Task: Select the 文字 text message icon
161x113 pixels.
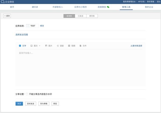Action: (20, 46)
